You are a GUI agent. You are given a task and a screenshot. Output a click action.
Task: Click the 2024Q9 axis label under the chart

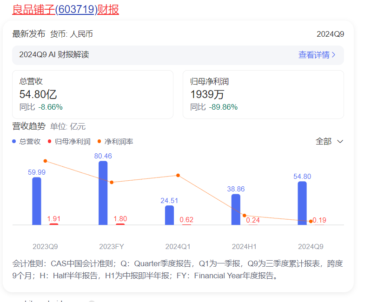pyautogui.click(x=311, y=246)
